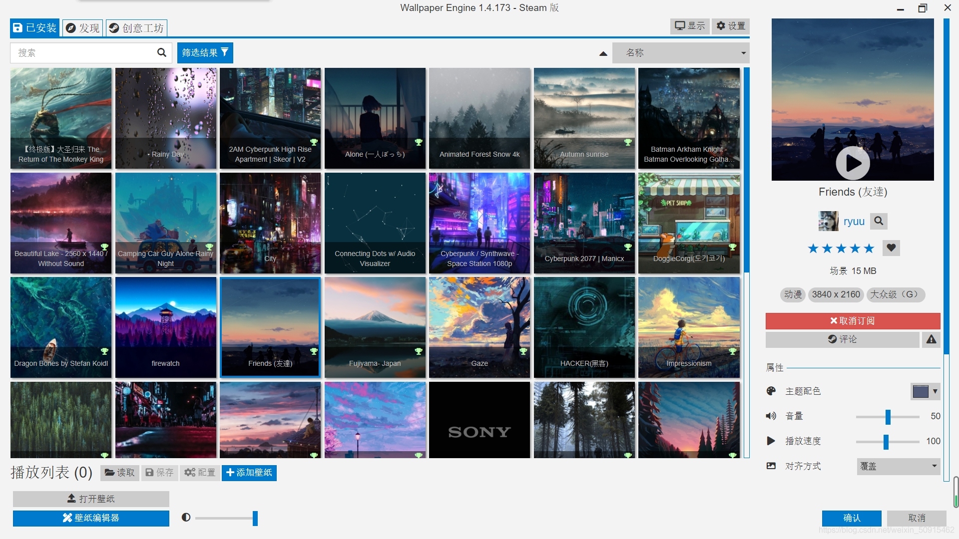Click the ryuu author avatar
Image resolution: width=959 pixels, height=539 pixels.
(x=828, y=221)
